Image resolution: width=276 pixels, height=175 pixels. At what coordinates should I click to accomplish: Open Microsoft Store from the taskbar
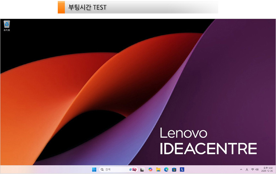(174, 170)
